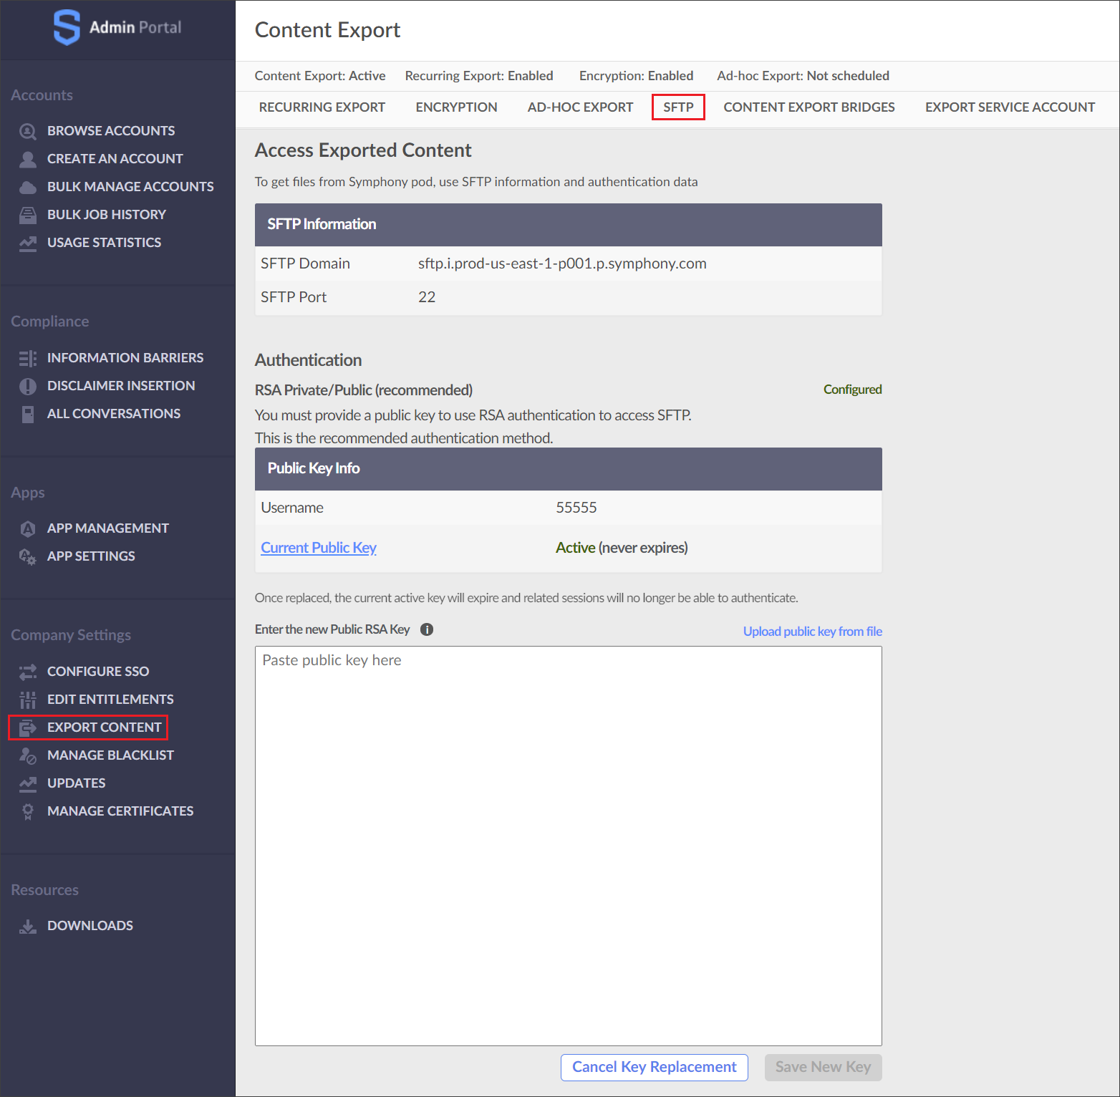The width and height of the screenshot is (1120, 1097).
Task: Click the Manage Blacklist icon
Action: 28,755
